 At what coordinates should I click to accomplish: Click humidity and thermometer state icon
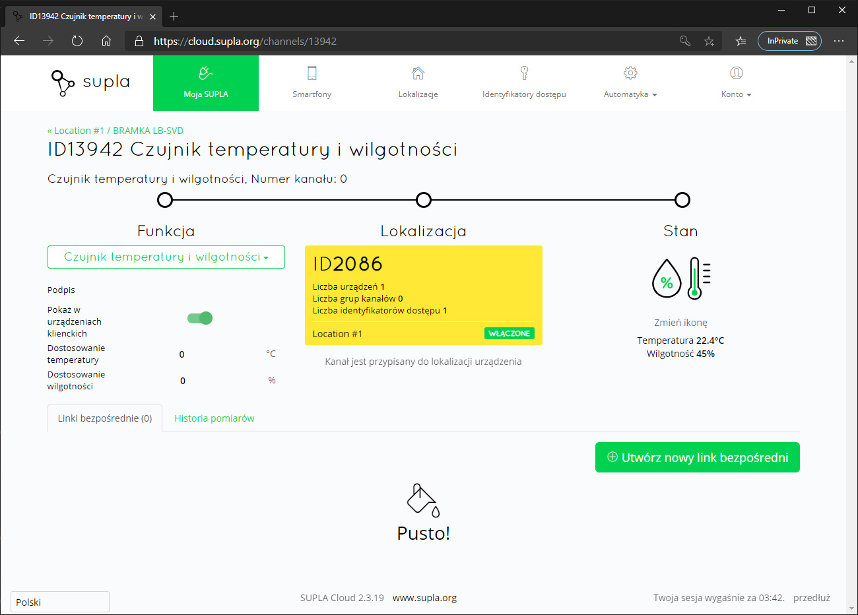pyautogui.click(x=680, y=278)
